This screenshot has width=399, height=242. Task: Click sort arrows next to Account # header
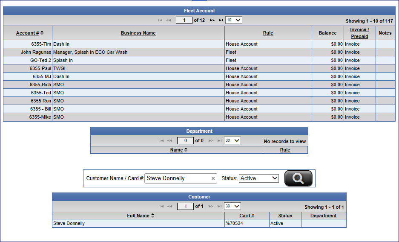(42, 33)
